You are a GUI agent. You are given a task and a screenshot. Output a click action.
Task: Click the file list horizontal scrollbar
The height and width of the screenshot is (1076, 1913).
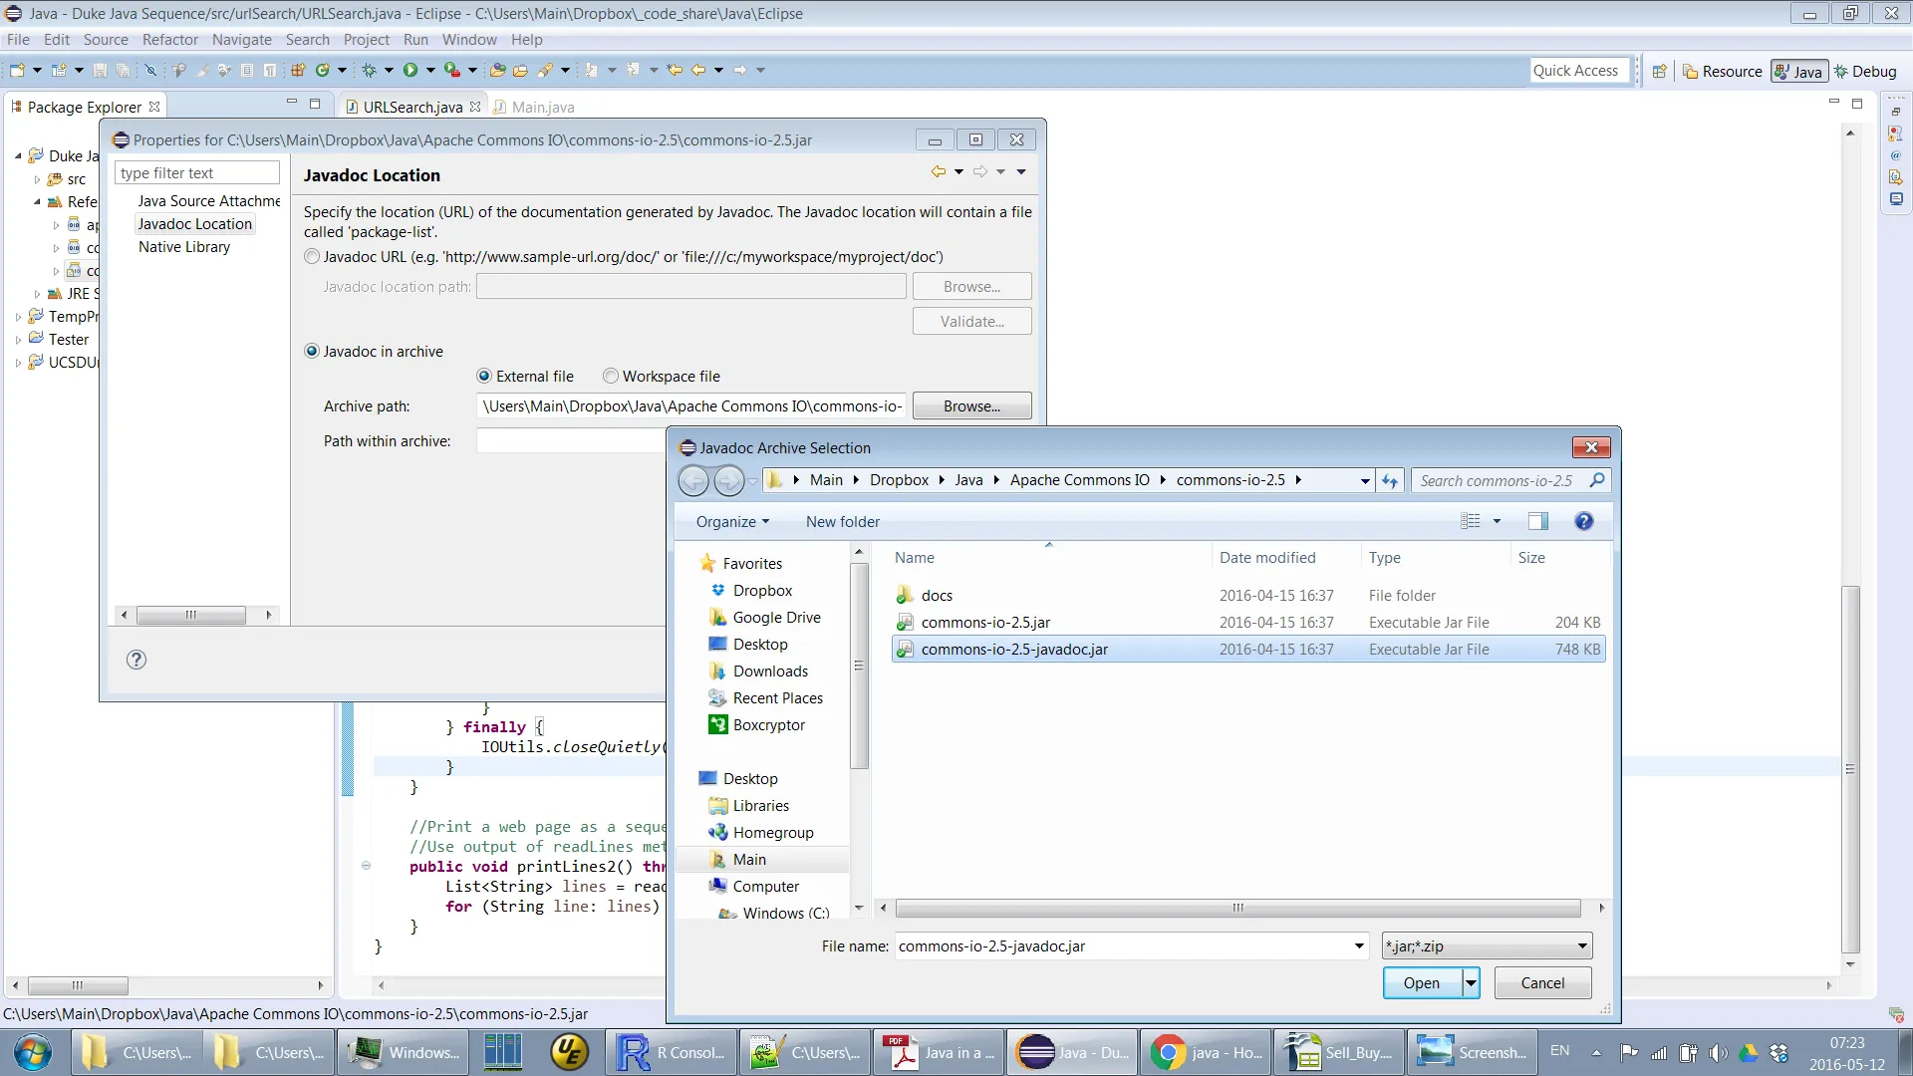1238,908
